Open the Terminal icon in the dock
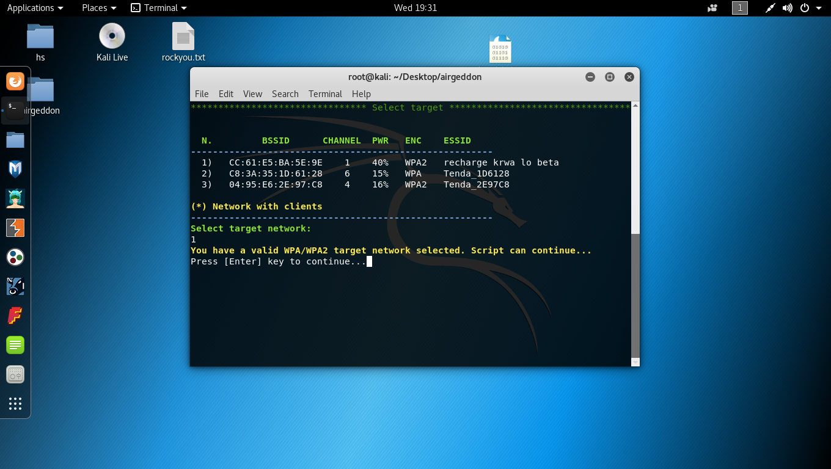 (x=15, y=111)
